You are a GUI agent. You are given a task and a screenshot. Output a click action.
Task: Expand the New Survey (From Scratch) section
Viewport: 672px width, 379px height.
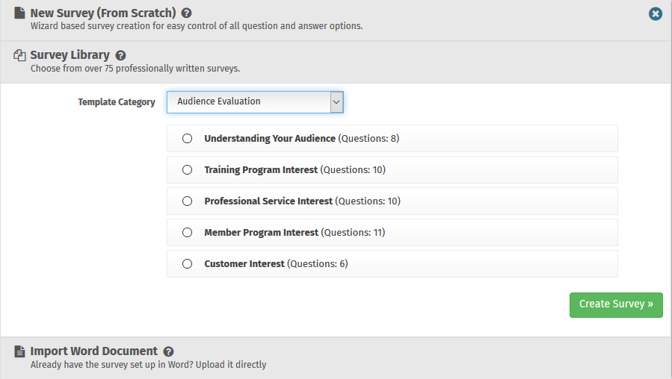102,13
